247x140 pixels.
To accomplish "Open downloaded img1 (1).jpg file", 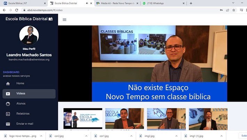I will 196,136.
